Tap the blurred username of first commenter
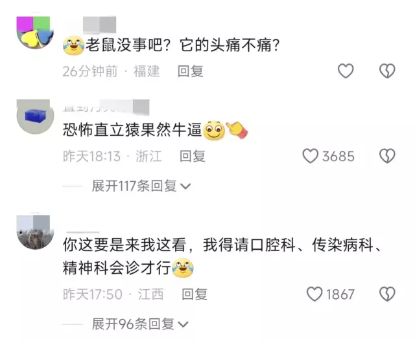The width and height of the screenshot is (415, 341). (x=99, y=25)
